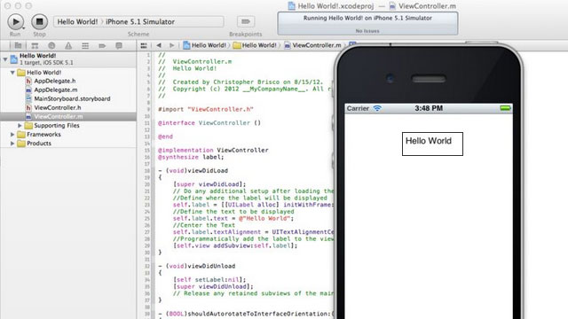The height and width of the screenshot is (319, 568).
Task: Show the Search navigator icon
Action: (x=51, y=45)
